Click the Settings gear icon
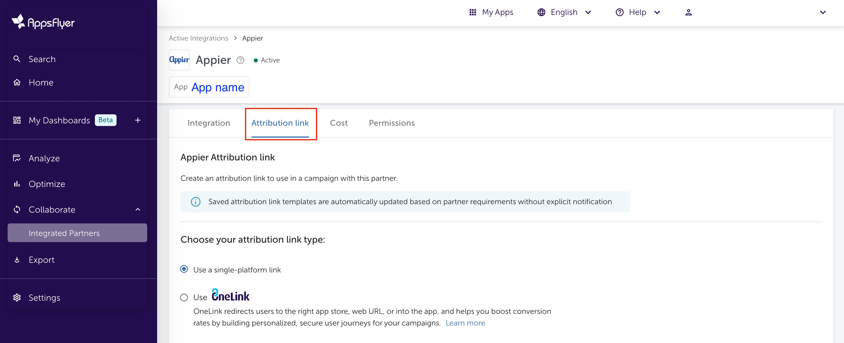Image resolution: width=844 pixels, height=343 pixels. point(17,298)
